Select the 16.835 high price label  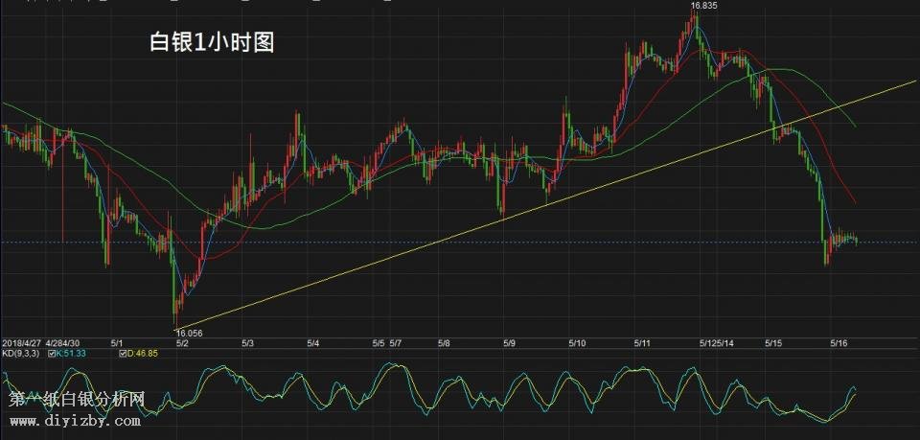click(702, 6)
